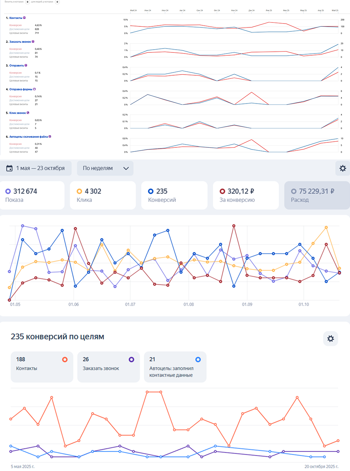Open goal conversions chart settings gear
Viewport: 350px width, 471px height.
tap(330, 339)
